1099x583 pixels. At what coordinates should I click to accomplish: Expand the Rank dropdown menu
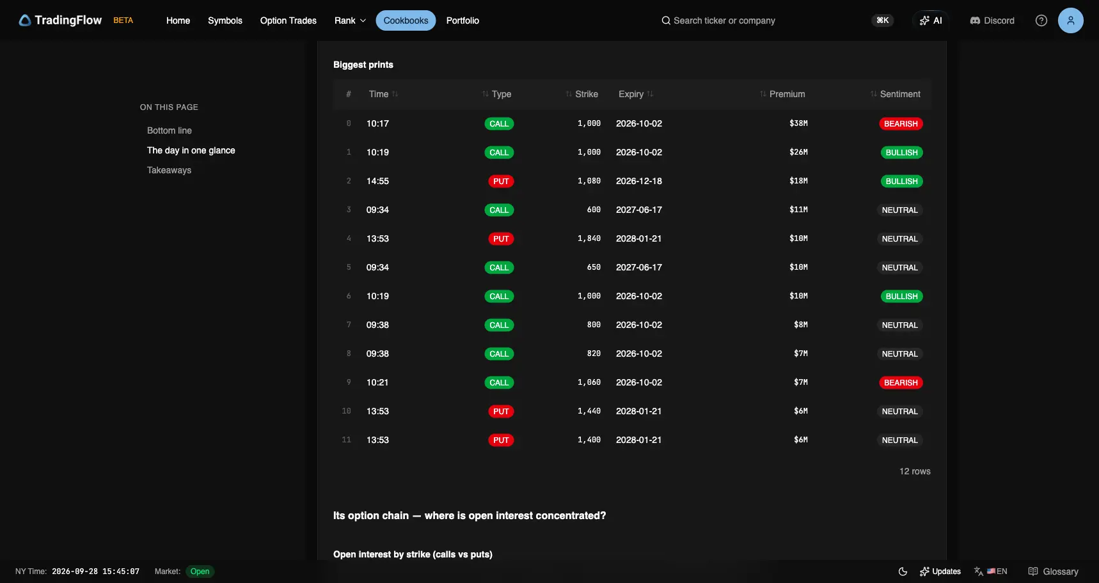coord(350,20)
